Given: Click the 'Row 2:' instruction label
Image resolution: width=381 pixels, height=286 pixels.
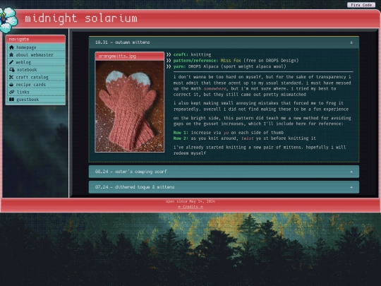Looking at the screenshot, I should point(181,138).
